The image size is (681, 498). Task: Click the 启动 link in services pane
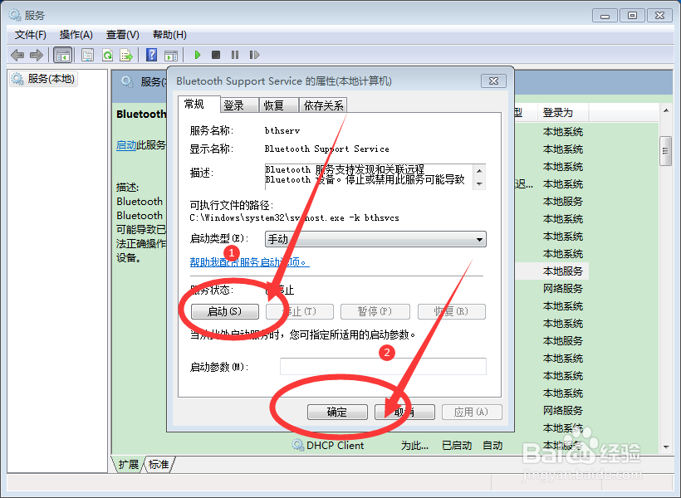(x=126, y=145)
